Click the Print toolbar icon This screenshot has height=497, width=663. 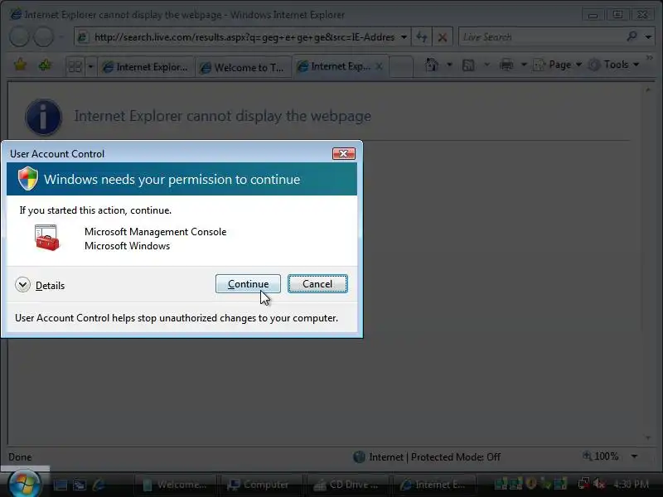(506, 65)
